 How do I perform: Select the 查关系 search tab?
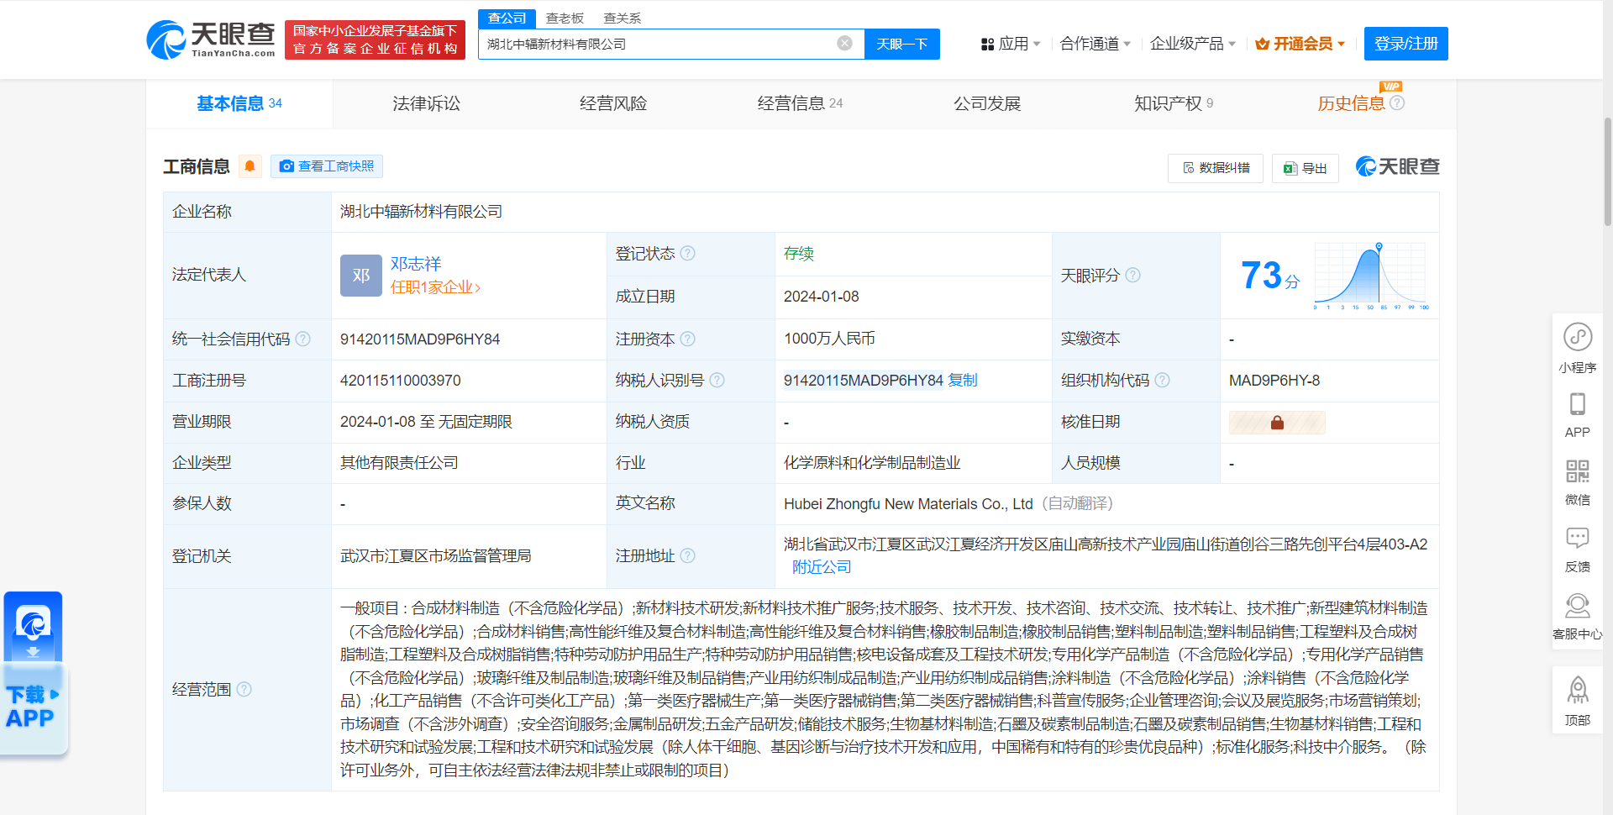click(622, 18)
